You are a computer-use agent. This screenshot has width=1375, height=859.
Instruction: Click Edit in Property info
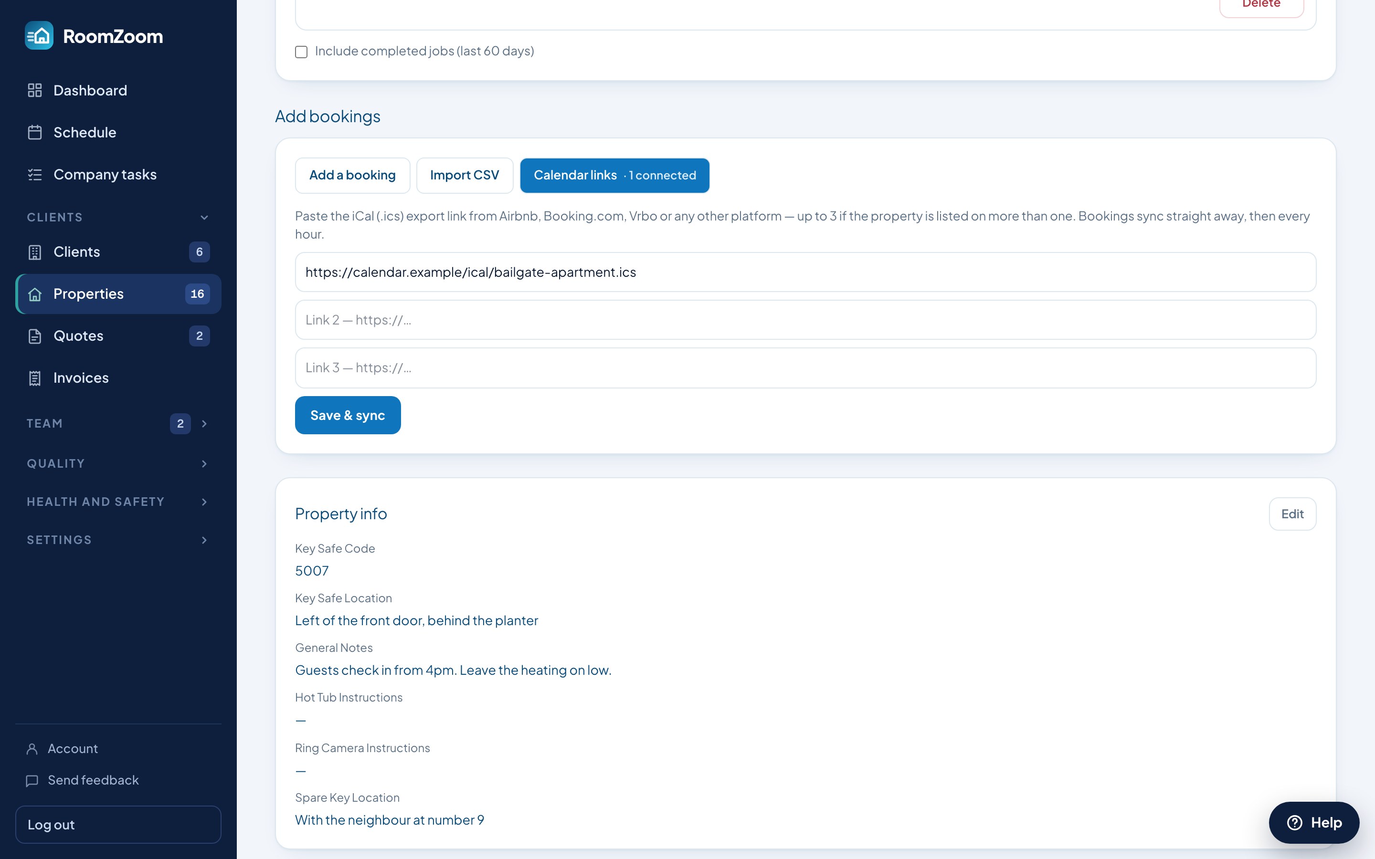tap(1292, 514)
